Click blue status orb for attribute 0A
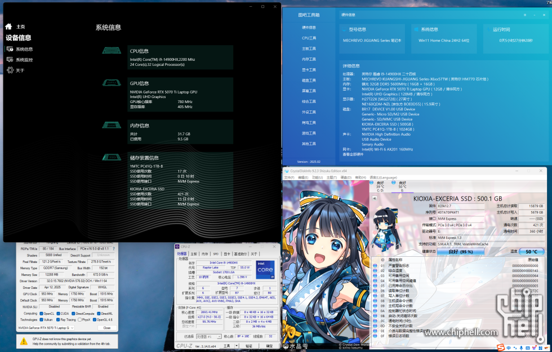The image size is (552, 352). click(375, 311)
